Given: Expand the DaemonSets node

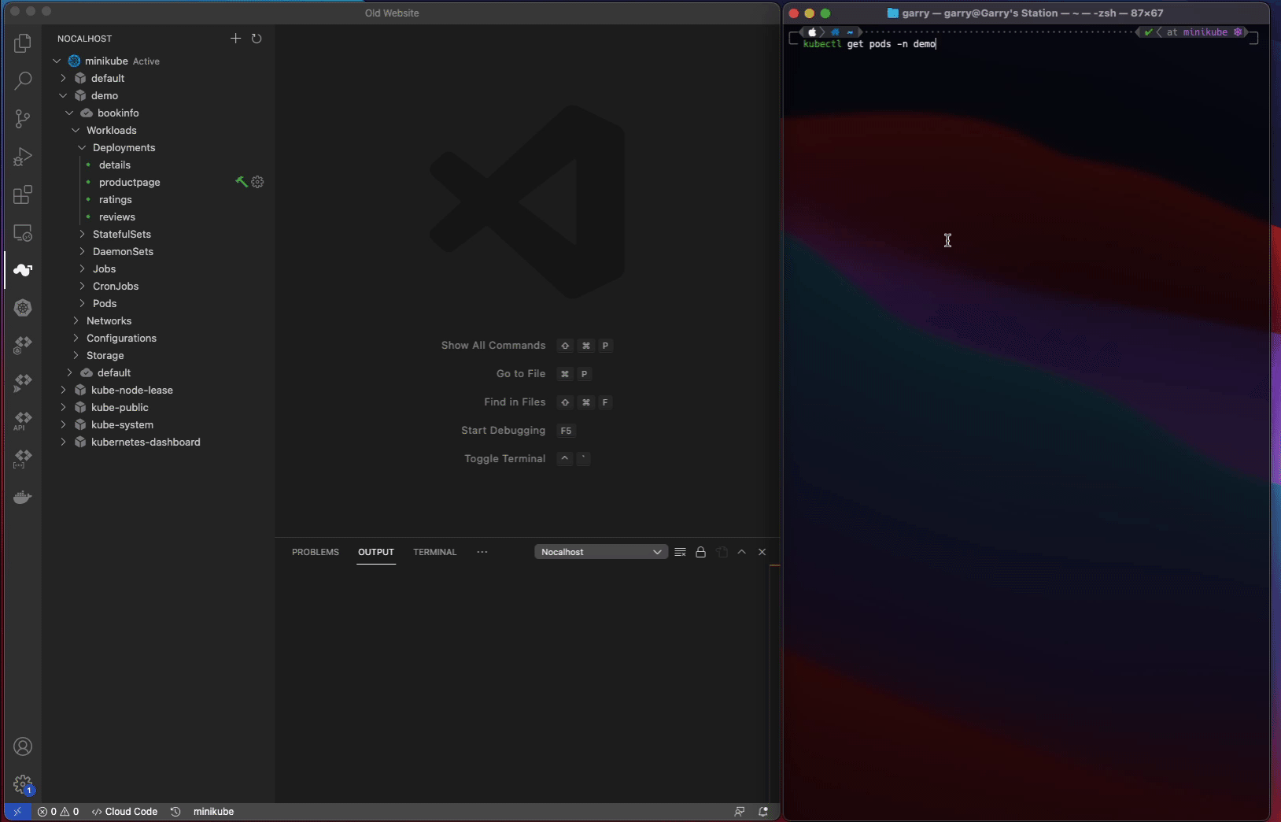Looking at the screenshot, I should point(82,251).
